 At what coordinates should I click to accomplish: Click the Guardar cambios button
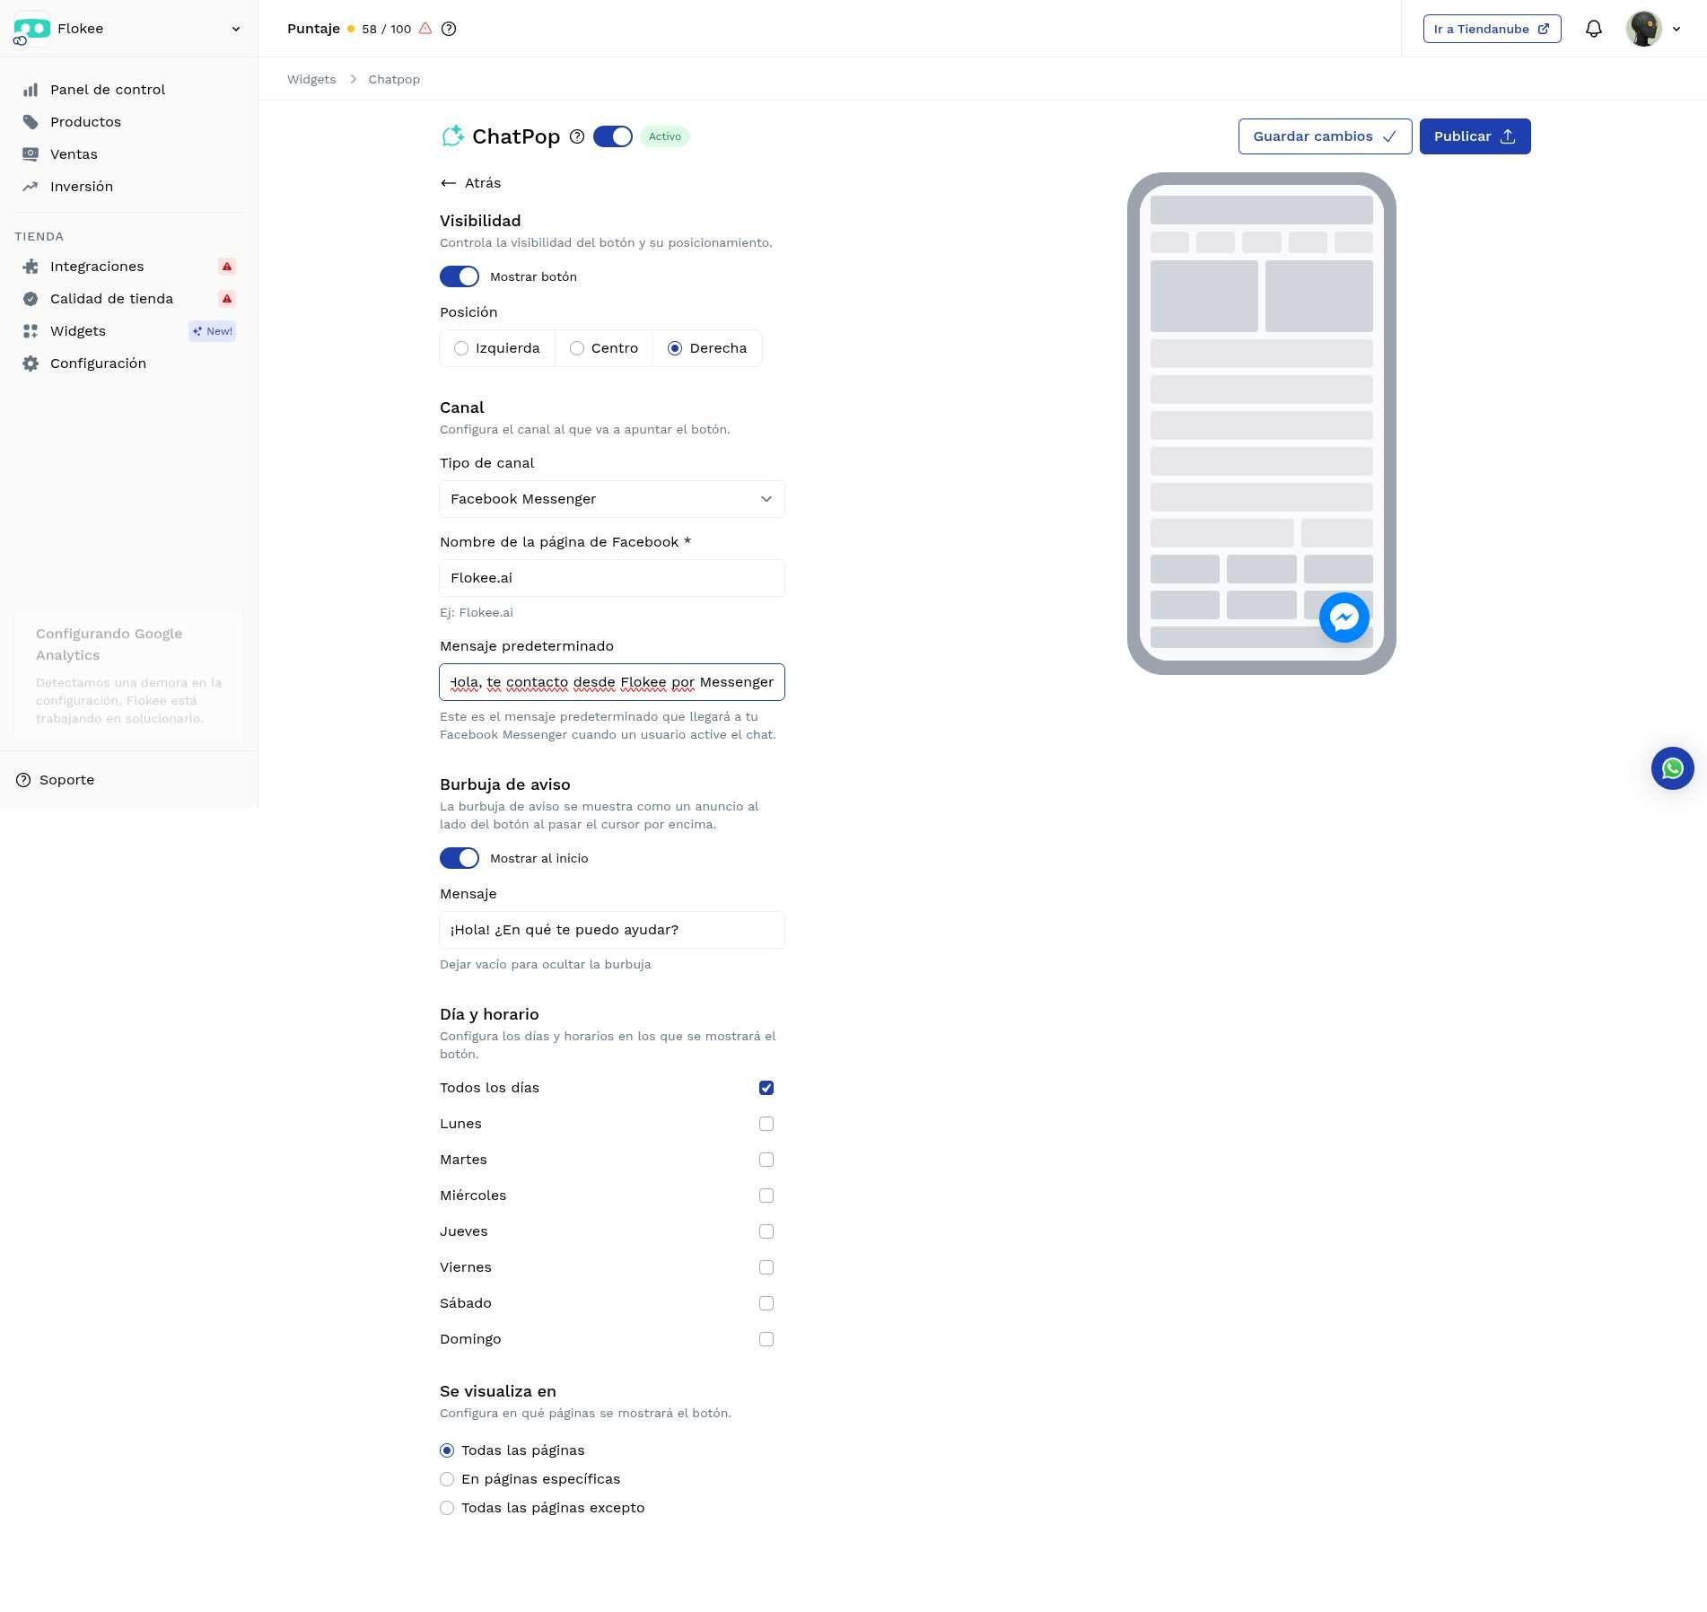pos(1325,136)
